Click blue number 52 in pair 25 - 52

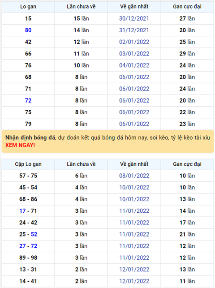(34, 234)
